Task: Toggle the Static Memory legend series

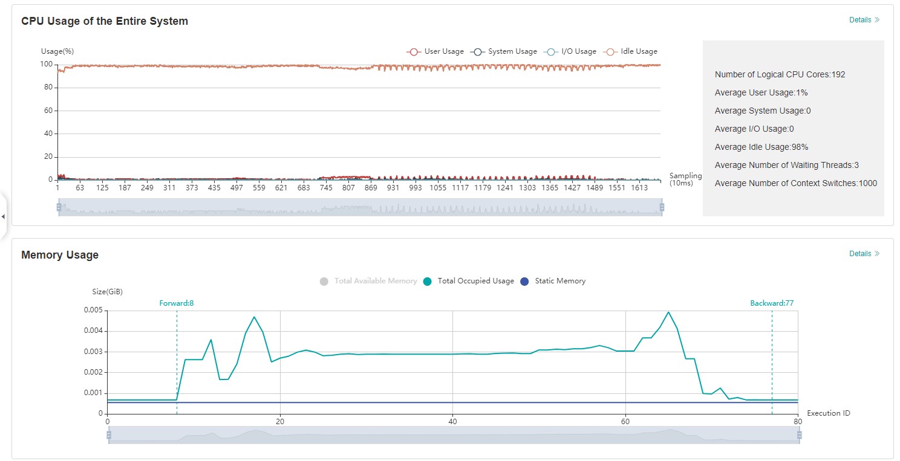Action: coord(553,281)
